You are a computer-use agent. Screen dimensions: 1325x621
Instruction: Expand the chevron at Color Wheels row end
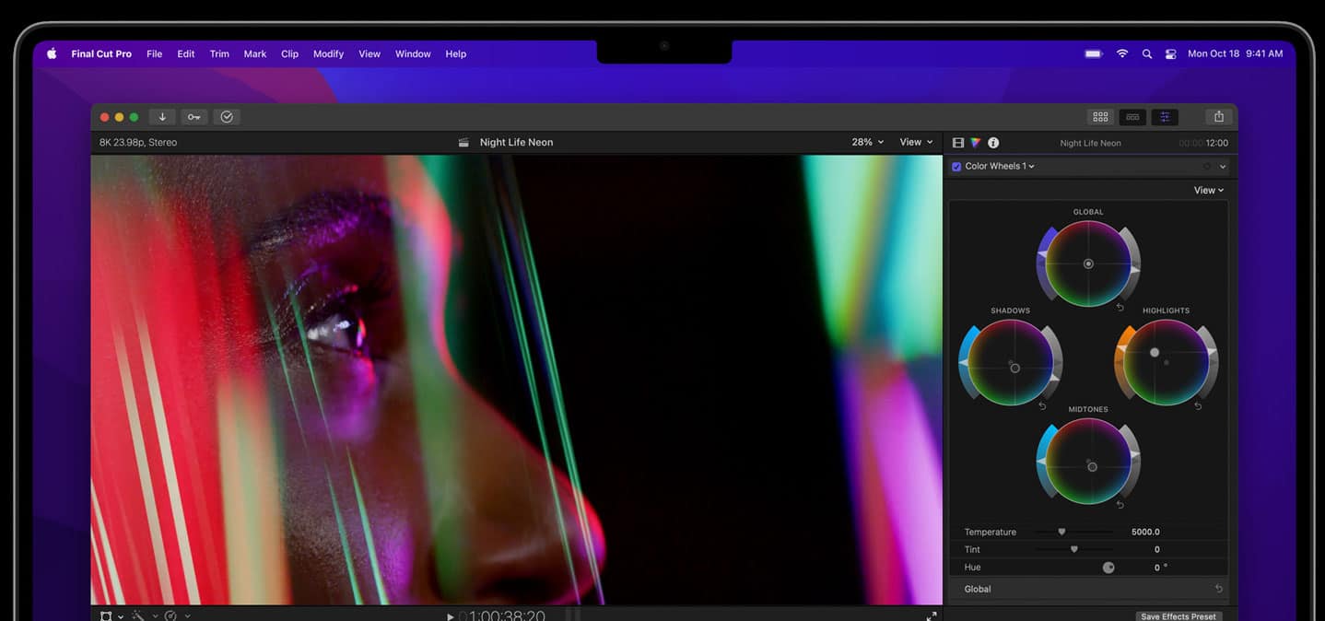[1223, 167]
